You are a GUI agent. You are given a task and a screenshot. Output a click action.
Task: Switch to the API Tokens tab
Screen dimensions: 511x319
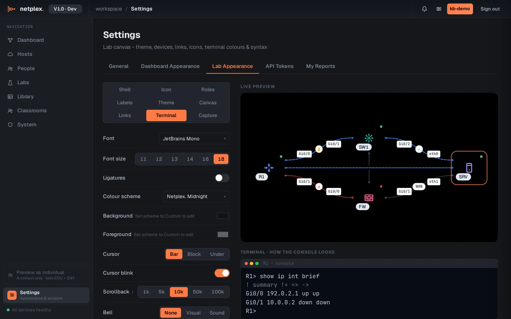tap(279, 66)
